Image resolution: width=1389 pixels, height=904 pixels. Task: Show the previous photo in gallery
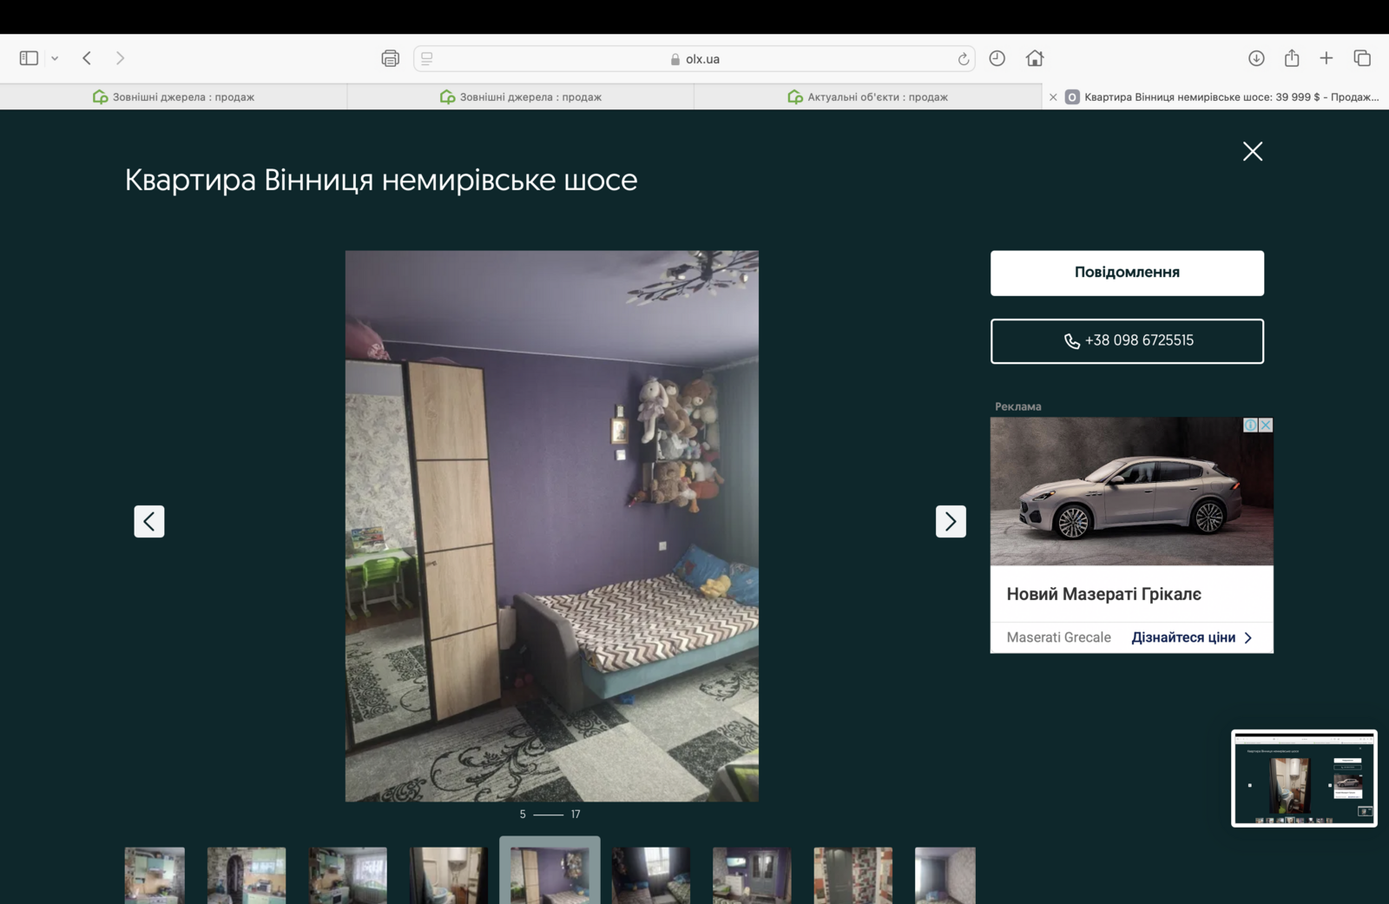pyautogui.click(x=149, y=521)
